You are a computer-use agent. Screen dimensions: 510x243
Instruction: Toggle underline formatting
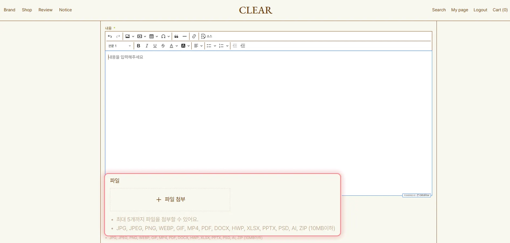click(x=155, y=46)
